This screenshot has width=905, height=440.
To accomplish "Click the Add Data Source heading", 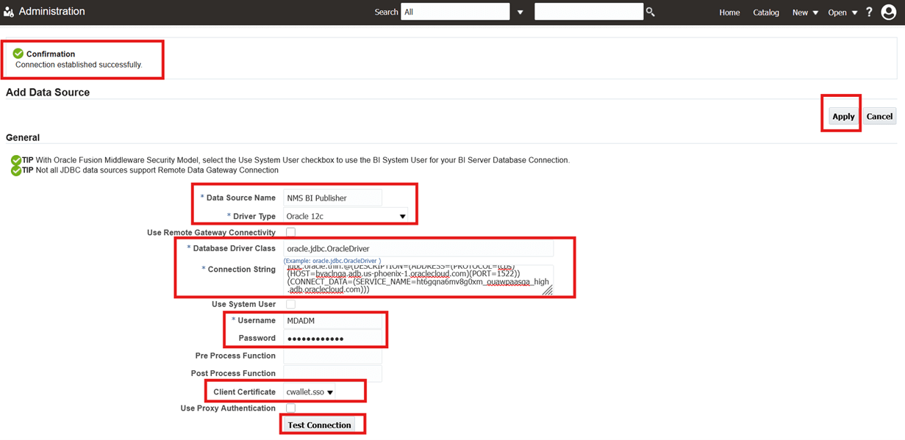I will (48, 93).
